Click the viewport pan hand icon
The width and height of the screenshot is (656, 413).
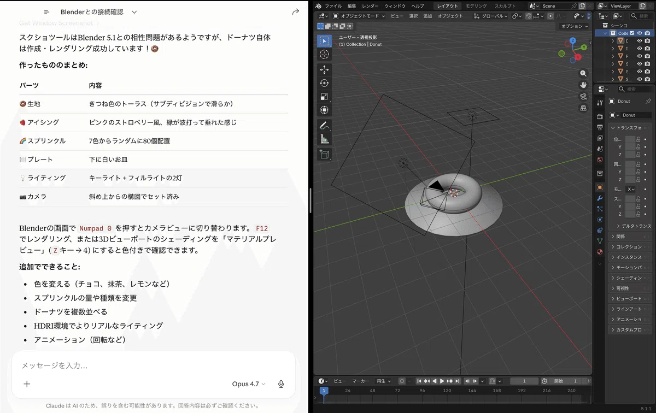pyautogui.click(x=583, y=85)
